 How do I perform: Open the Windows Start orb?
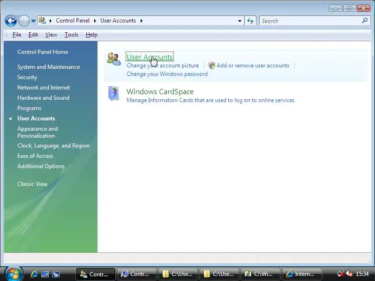[14, 274]
